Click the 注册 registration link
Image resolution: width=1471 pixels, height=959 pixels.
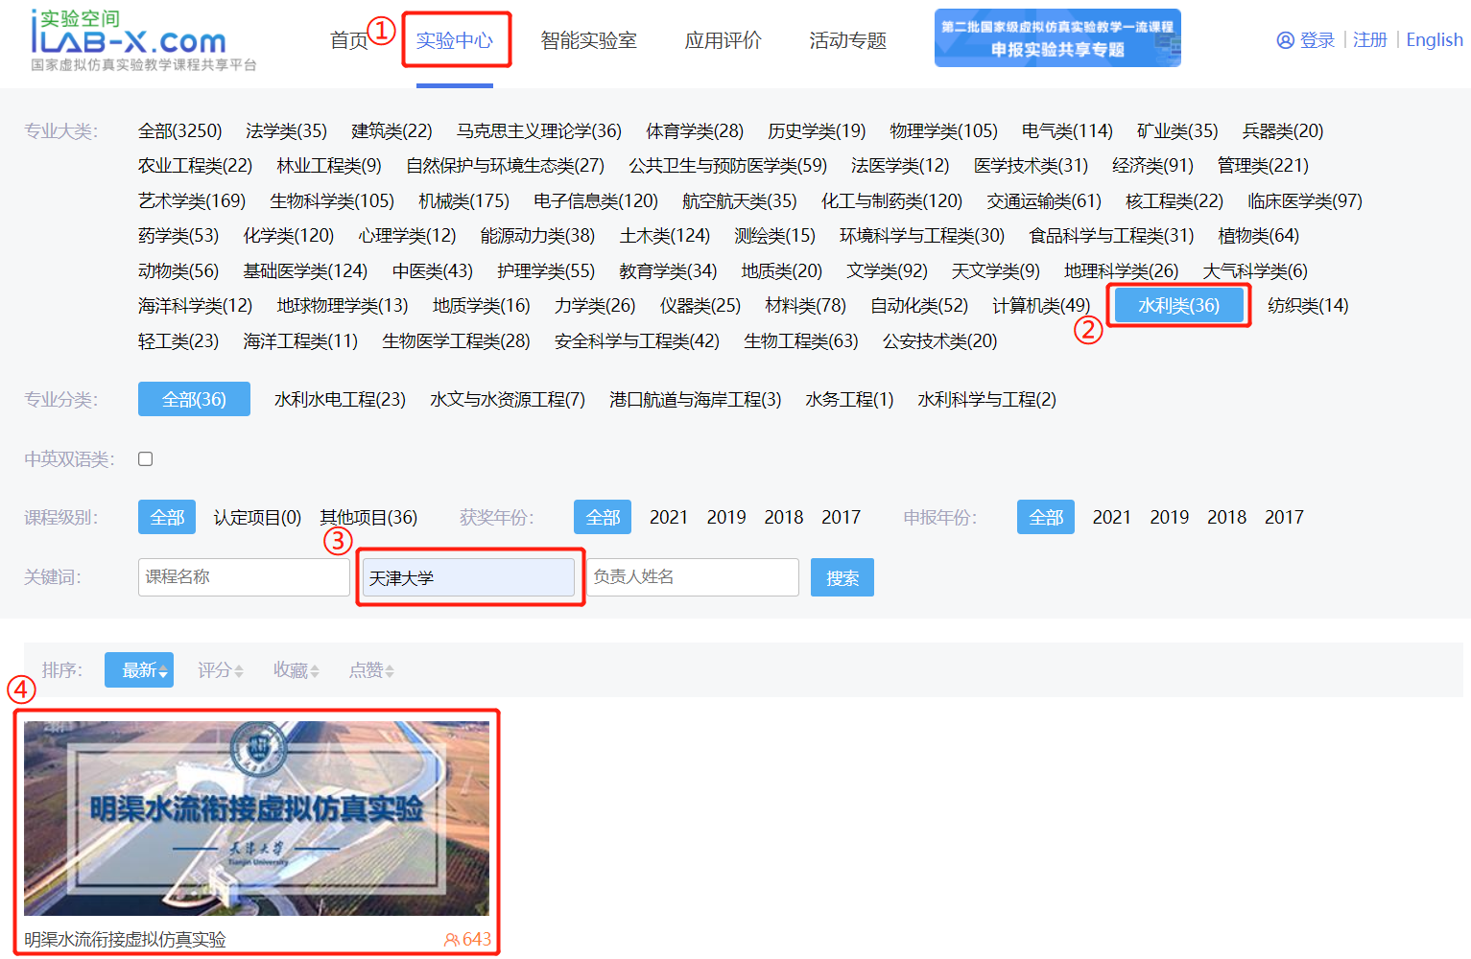pos(1370,40)
